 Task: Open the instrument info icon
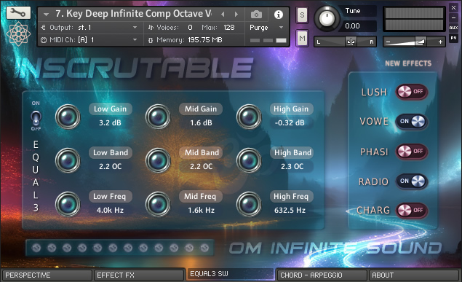pyautogui.click(x=279, y=14)
